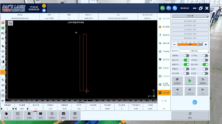Open the 手动 manual mode panel
This screenshot has height=124, width=222.
(6, 115)
